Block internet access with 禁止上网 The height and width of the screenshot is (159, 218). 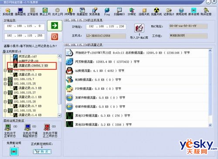pyautogui.click(x=45, y=12)
